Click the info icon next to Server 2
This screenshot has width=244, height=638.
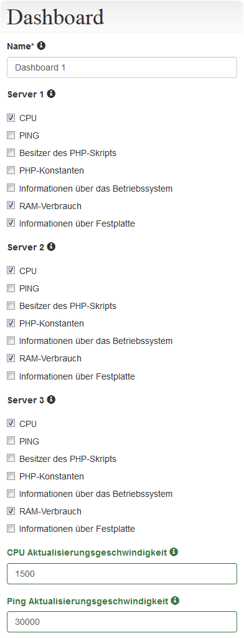click(x=51, y=247)
